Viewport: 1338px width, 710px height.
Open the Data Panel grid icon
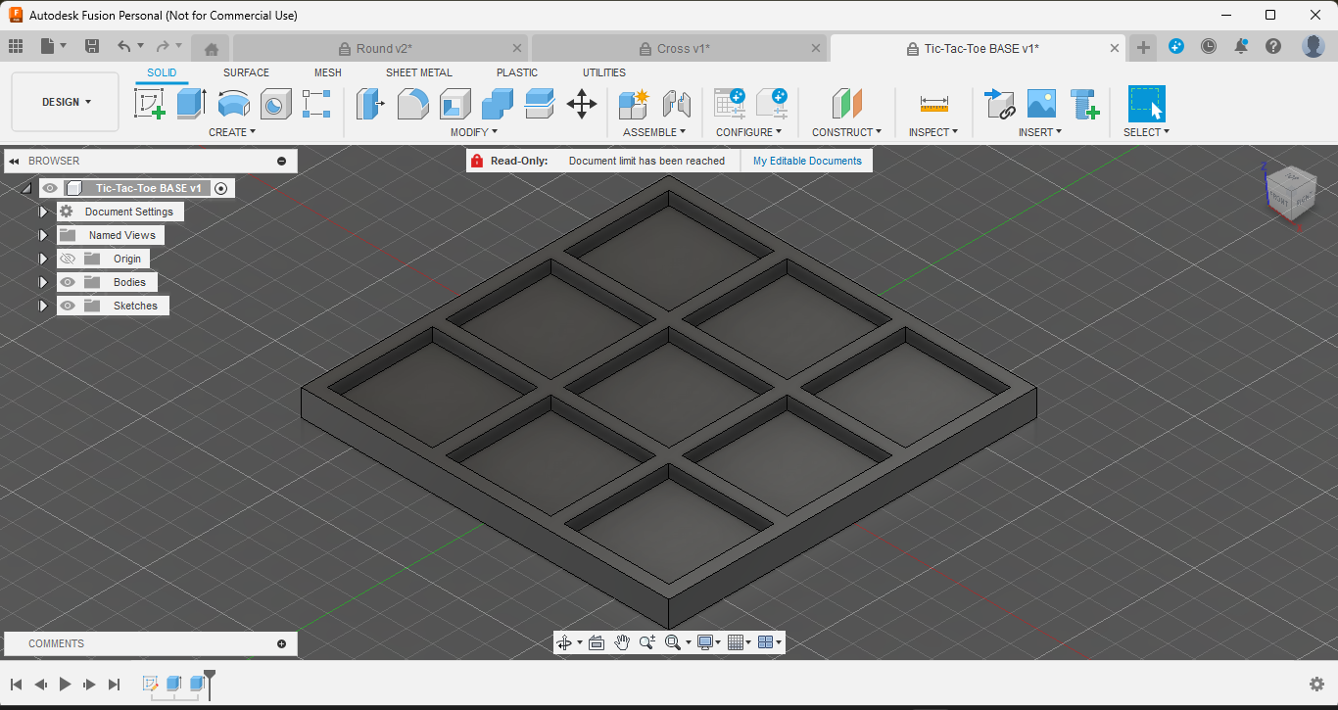pos(16,46)
